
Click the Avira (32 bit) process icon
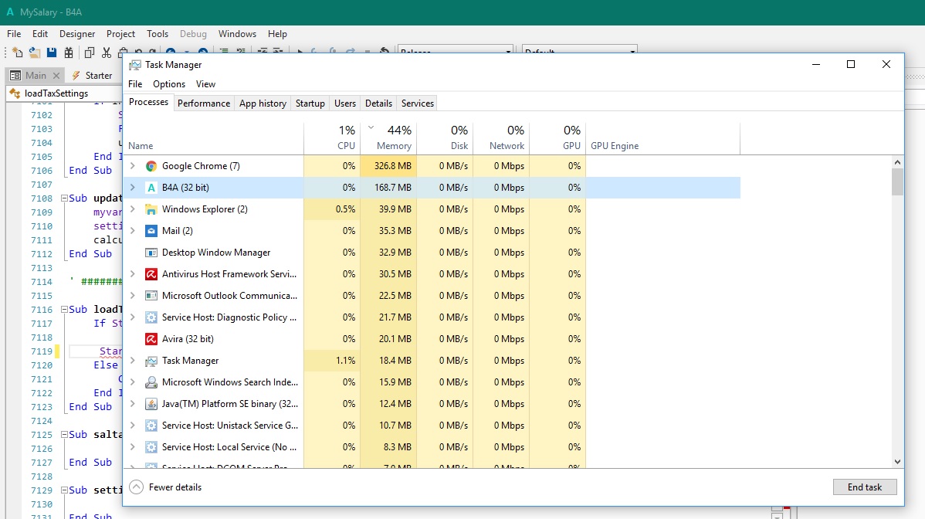[x=151, y=339]
